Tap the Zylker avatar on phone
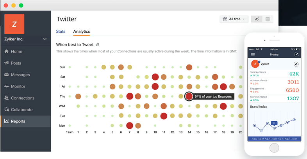Image resolution: width=307 pixels, height=159 pixels. pos(255,64)
